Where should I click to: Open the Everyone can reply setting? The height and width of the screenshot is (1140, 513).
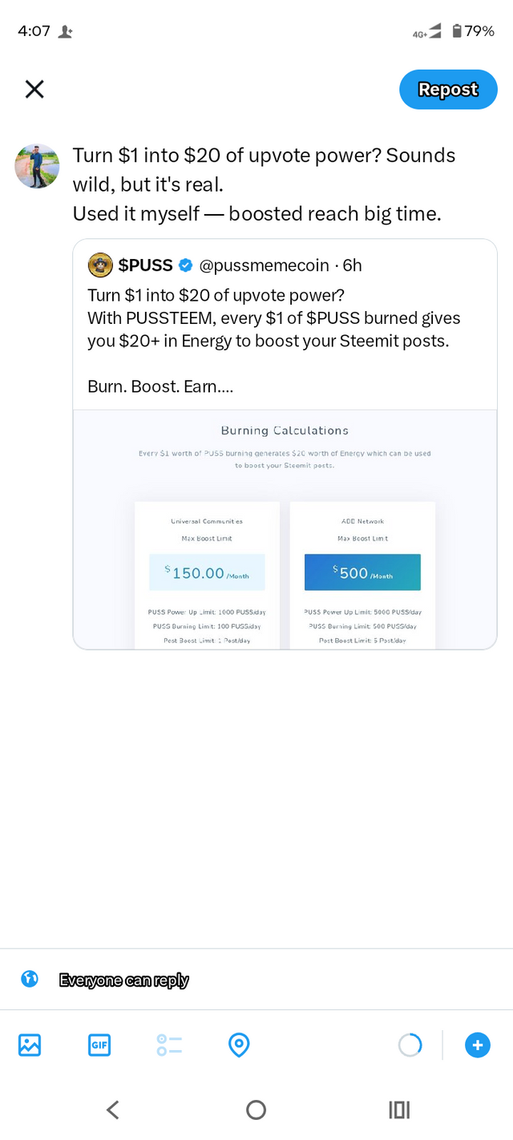point(124,980)
